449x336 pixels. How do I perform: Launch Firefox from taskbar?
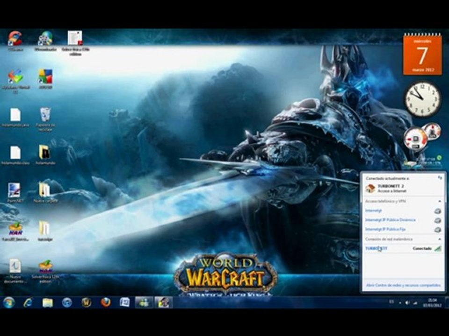pos(106,302)
